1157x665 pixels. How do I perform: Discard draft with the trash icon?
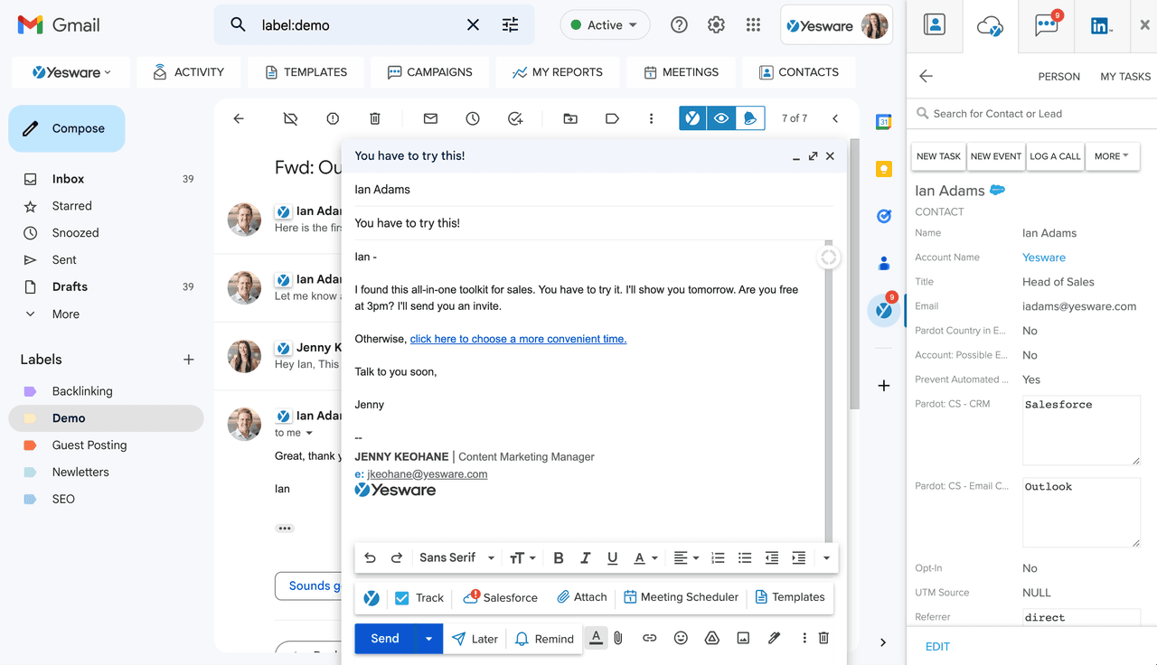click(x=823, y=638)
